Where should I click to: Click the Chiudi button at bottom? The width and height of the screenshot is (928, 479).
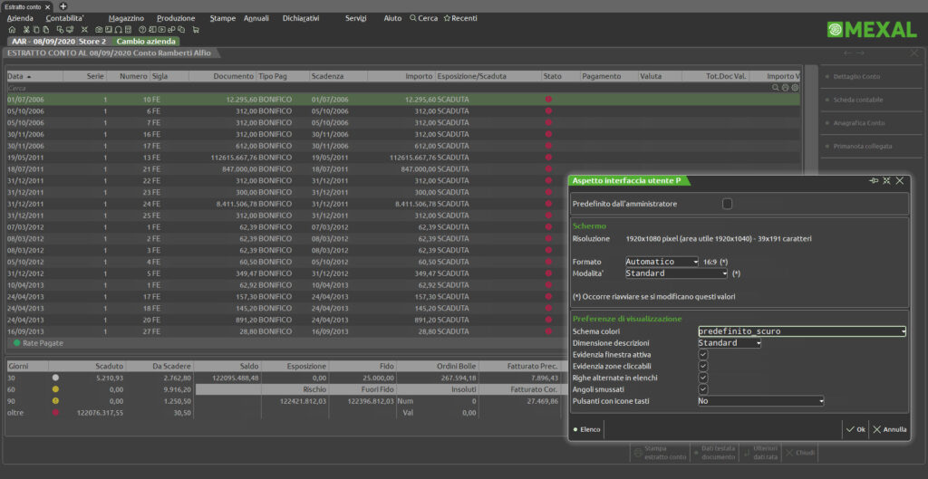[799, 453]
